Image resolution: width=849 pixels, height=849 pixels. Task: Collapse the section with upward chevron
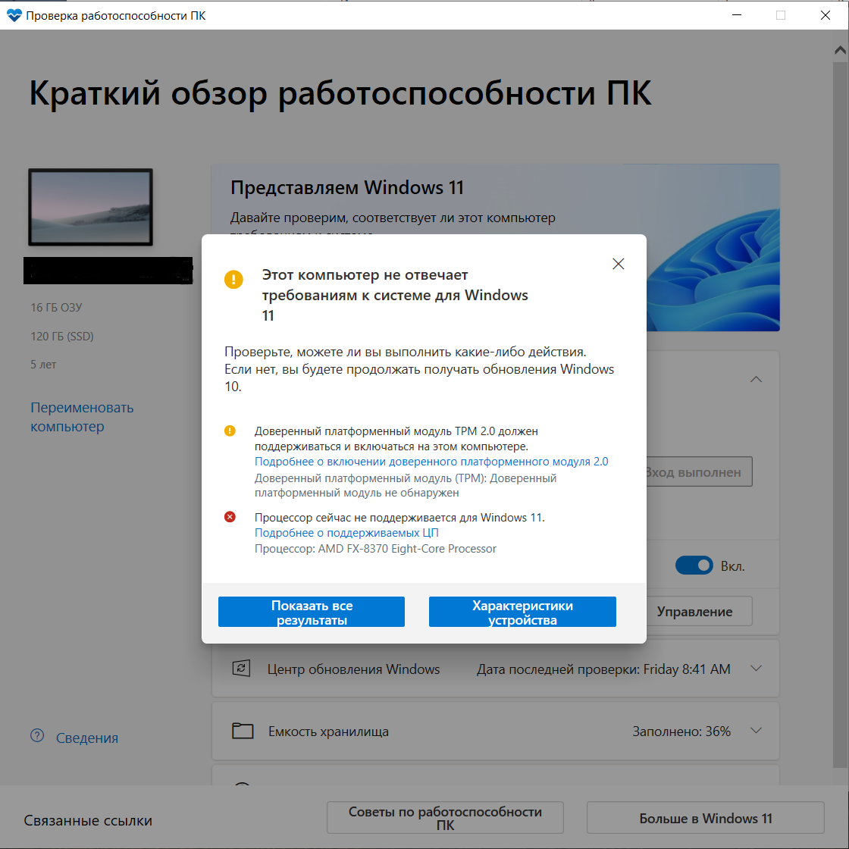point(756,380)
